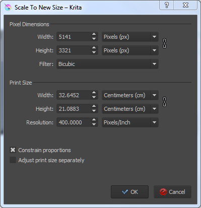Decrease pixel Width with down arrow
This screenshot has height=208, width=201.
point(94,39)
